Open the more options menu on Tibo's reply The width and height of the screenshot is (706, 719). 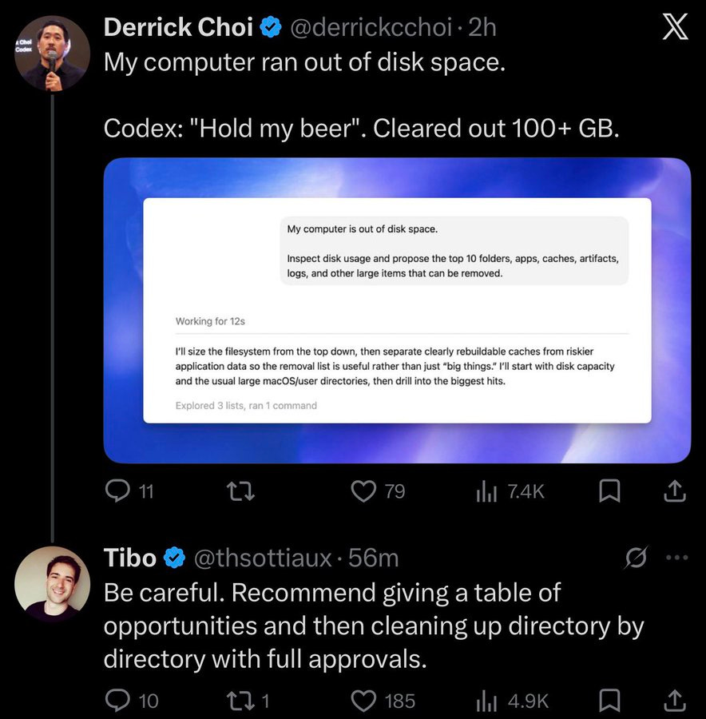point(676,558)
